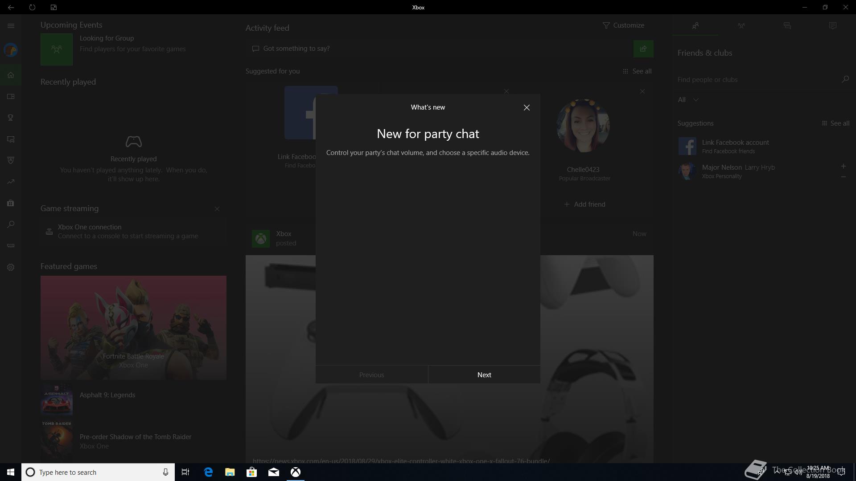Image resolution: width=856 pixels, height=481 pixels.
Task: Open Asphalt 9: Legends game entry
Action: [133, 399]
